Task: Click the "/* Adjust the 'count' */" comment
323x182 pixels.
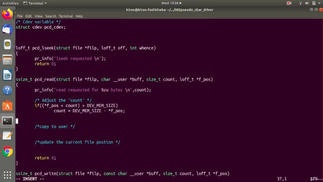Action: tap(63, 100)
